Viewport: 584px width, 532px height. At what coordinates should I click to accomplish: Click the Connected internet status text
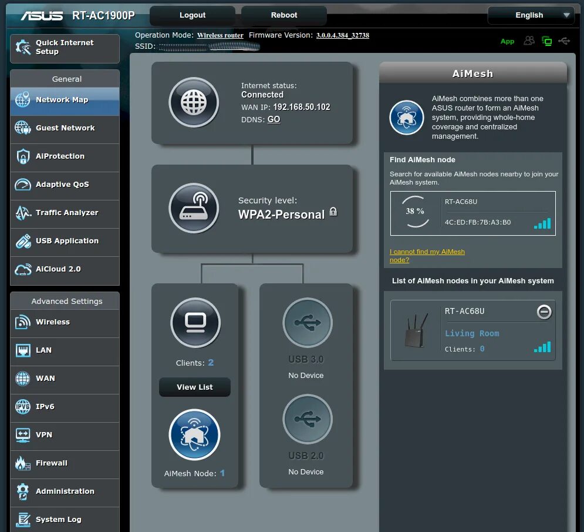pos(262,95)
